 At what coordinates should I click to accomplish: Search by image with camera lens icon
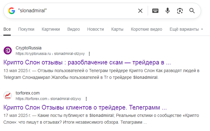pyautogui.click(x=180, y=11)
